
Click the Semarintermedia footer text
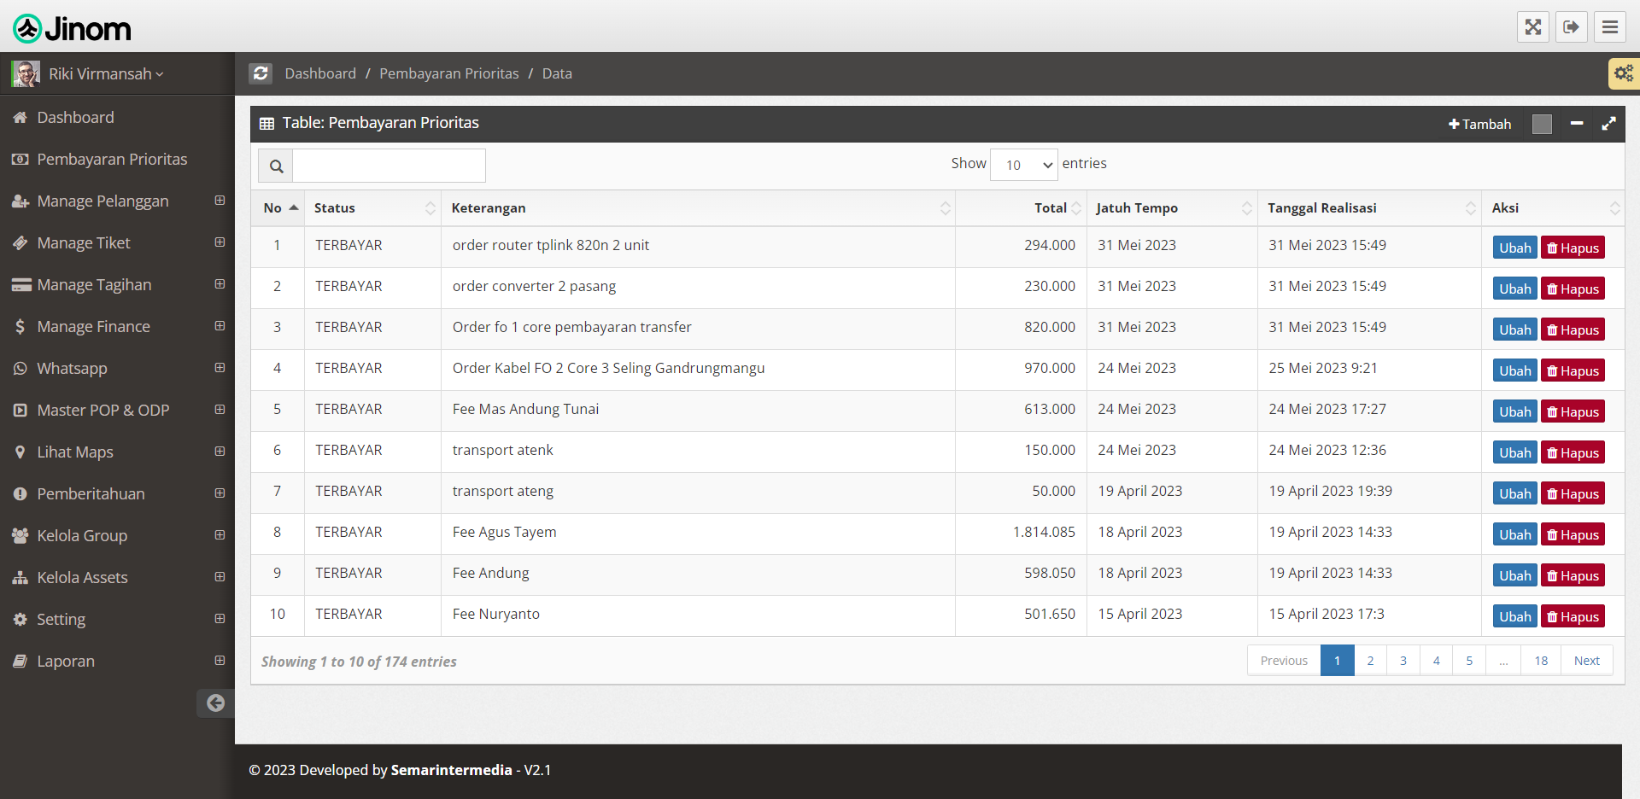pos(451,770)
